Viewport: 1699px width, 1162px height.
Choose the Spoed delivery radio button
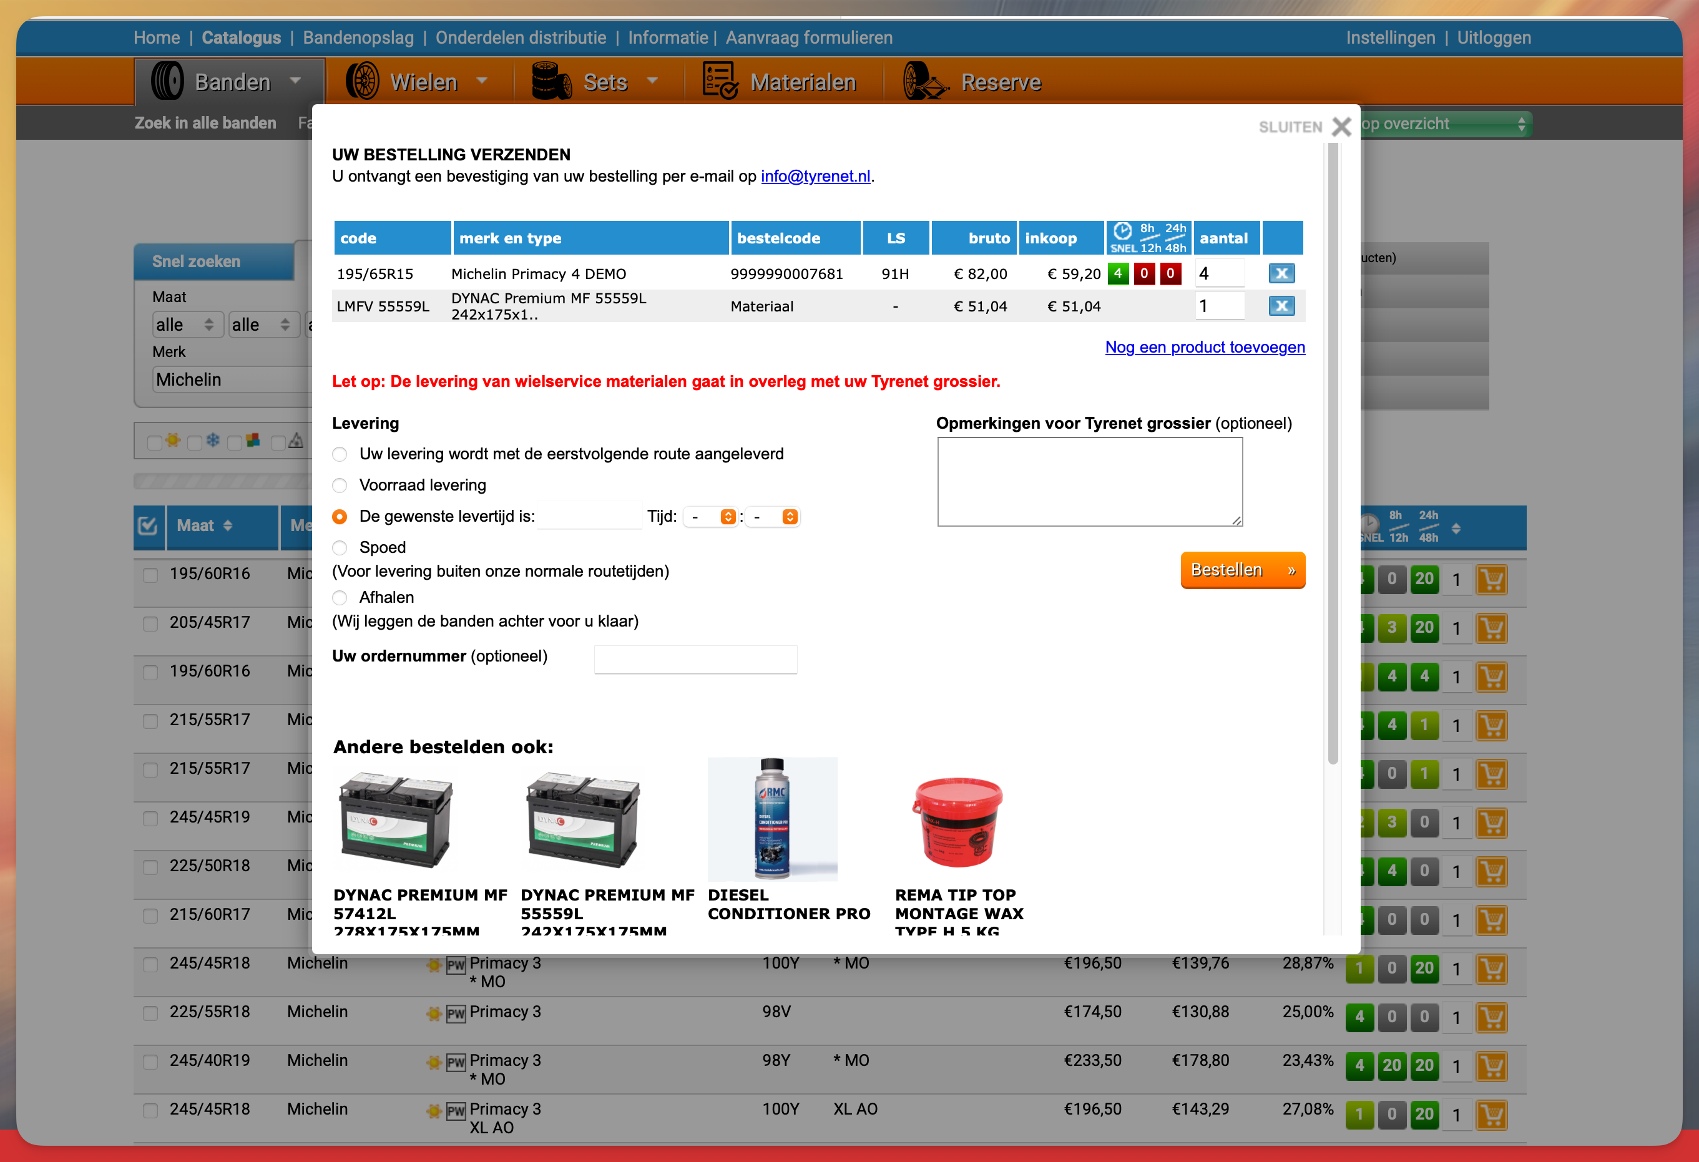pyautogui.click(x=340, y=548)
